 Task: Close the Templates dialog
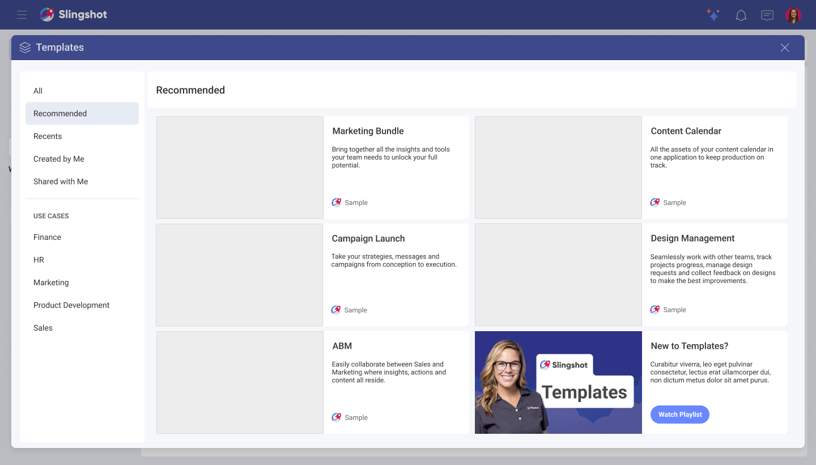[x=785, y=48]
